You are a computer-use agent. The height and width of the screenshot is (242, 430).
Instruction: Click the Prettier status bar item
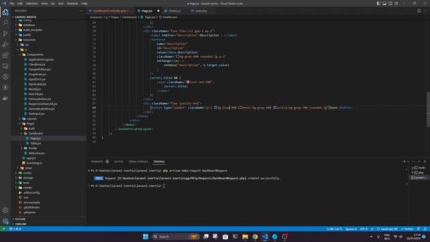[x=407, y=229]
